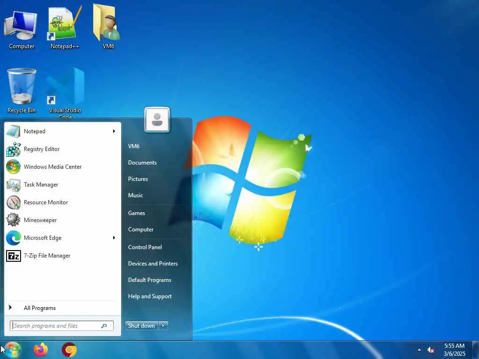Image resolution: width=479 pixels, height=359 pixels.
Task: Open Windows Media Center icon
Action: point(14,167)
